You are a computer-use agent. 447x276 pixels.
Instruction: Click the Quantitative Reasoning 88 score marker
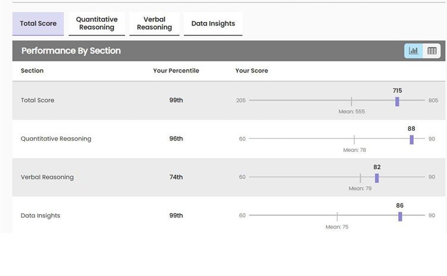(x=411, y=139)
